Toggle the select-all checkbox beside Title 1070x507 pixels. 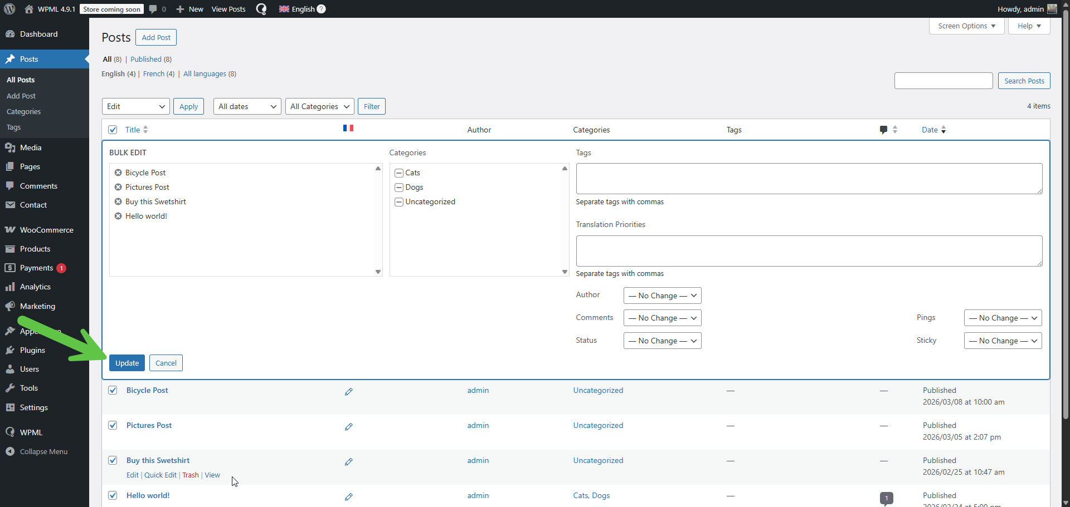(113, 130)
